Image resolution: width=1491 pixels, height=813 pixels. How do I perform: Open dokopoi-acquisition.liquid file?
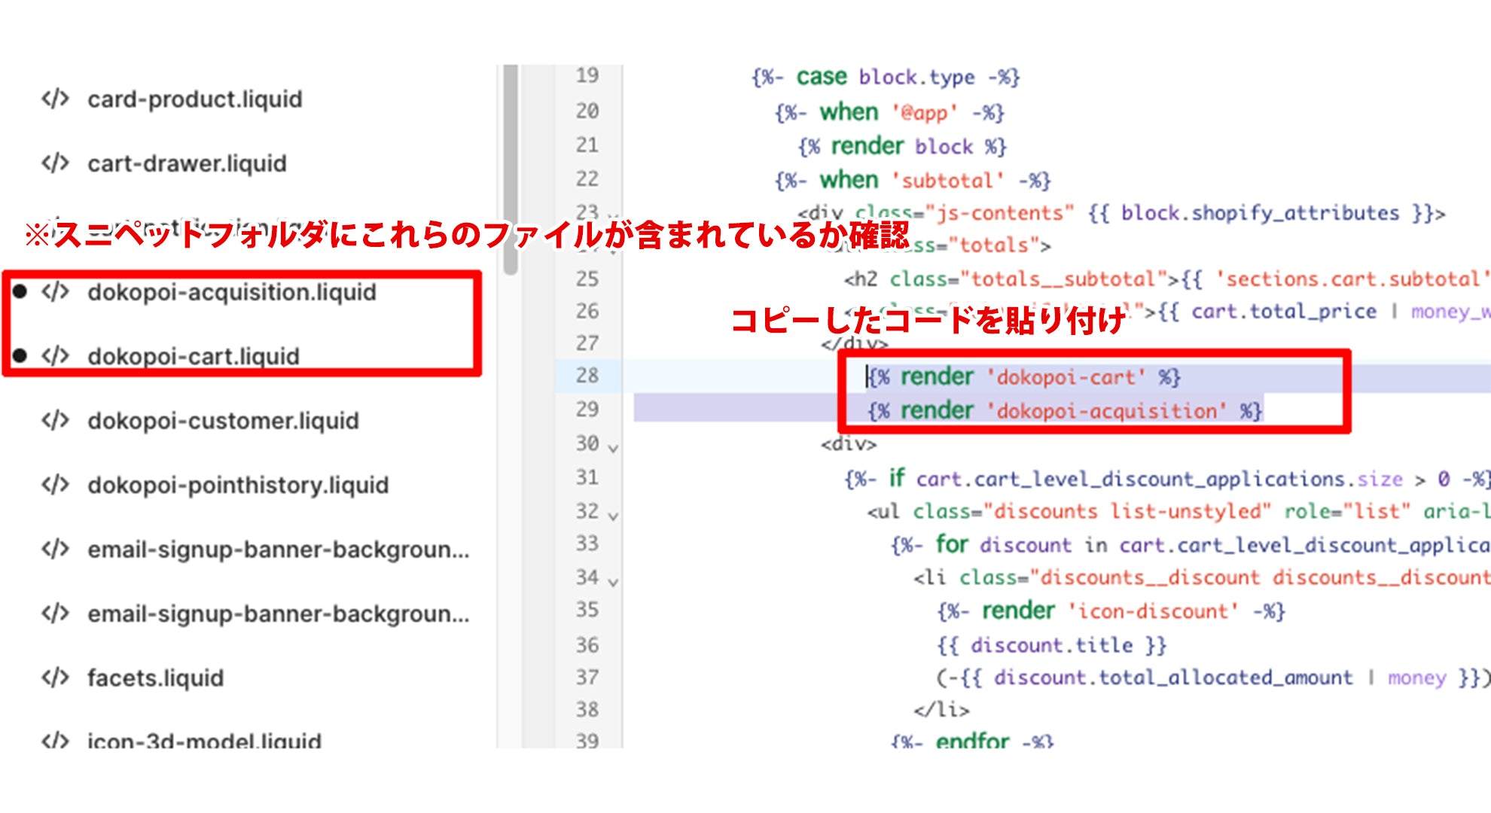tap(231, 292)
